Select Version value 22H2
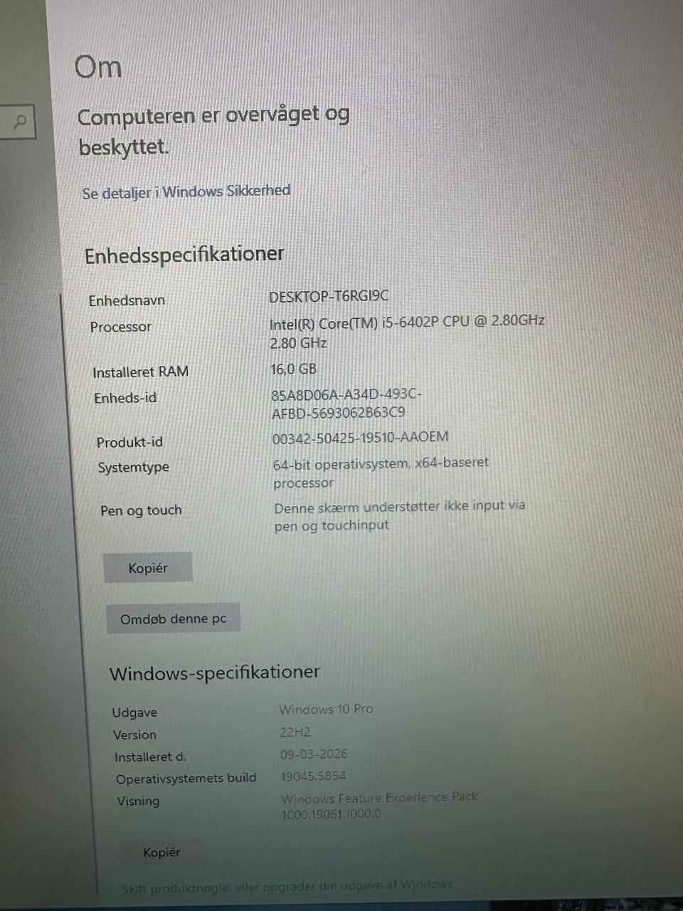The height and width of the screenshot is (911, 683). tap(295, 732)
